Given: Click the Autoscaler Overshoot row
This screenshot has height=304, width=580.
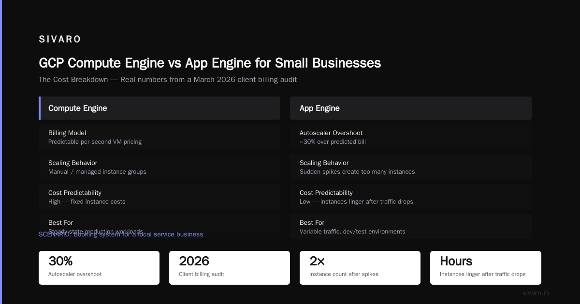Looking at the screenshot, I should 411,137.
